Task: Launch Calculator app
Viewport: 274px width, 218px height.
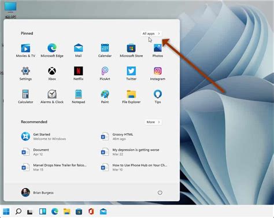Action: point(25,97)
